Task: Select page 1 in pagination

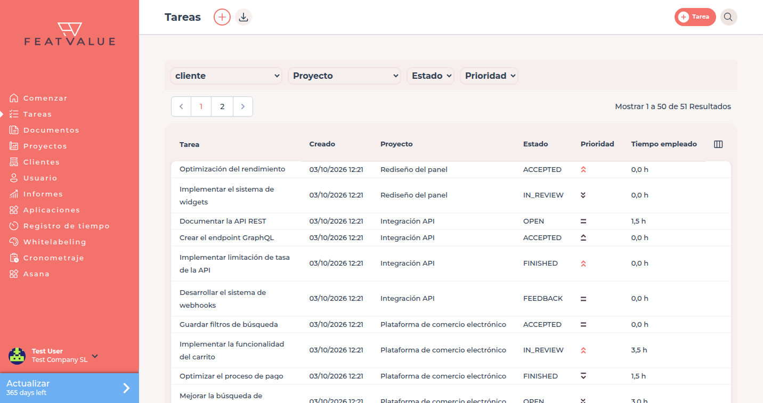Action: (201, 106)
